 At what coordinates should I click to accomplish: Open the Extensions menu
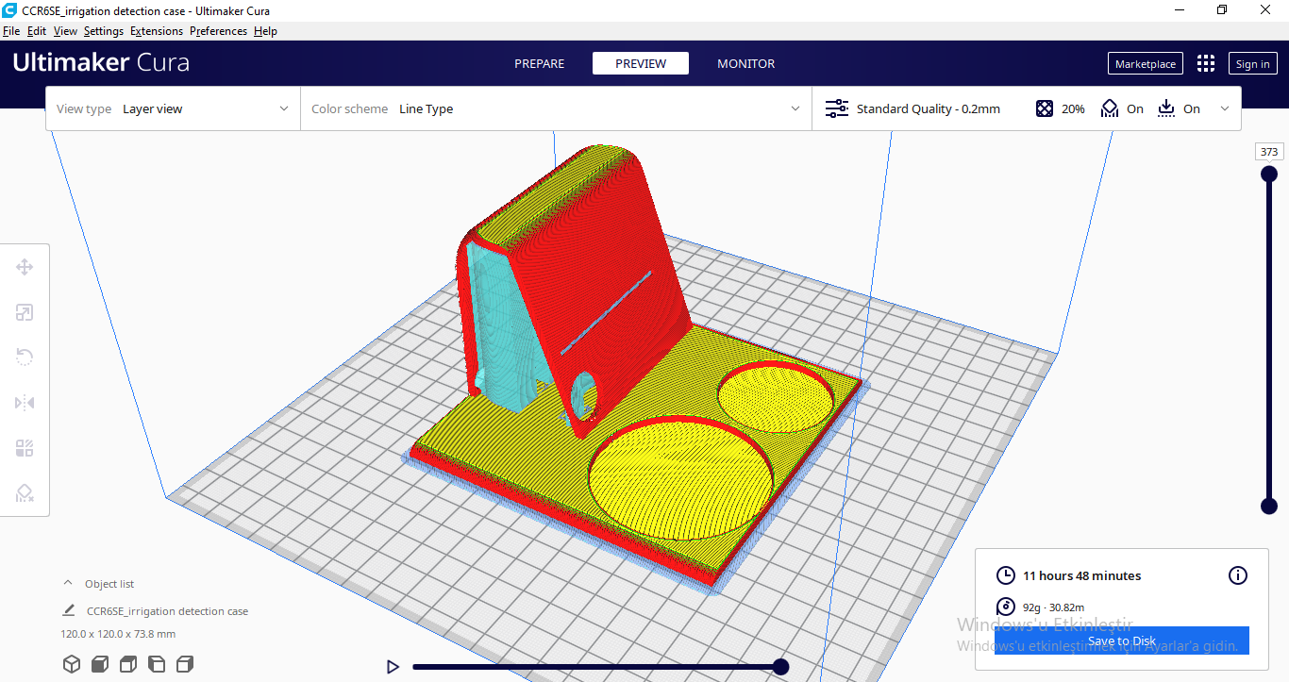pos(156,30)
